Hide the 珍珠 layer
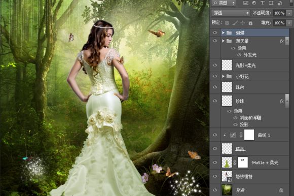The height and width of the screenshot is (196, 294). click(x=215, y=101)
